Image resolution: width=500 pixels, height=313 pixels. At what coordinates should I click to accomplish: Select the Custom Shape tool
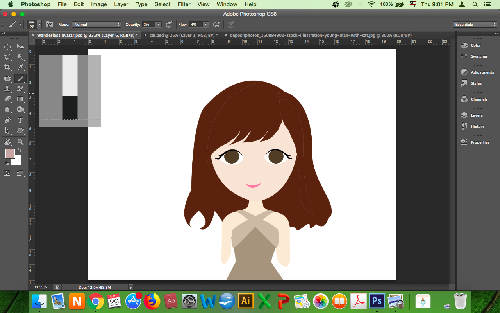coord(20,131)
